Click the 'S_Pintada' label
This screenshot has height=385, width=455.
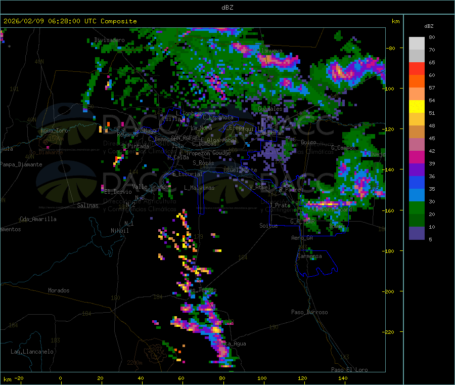tap(135, 146)
